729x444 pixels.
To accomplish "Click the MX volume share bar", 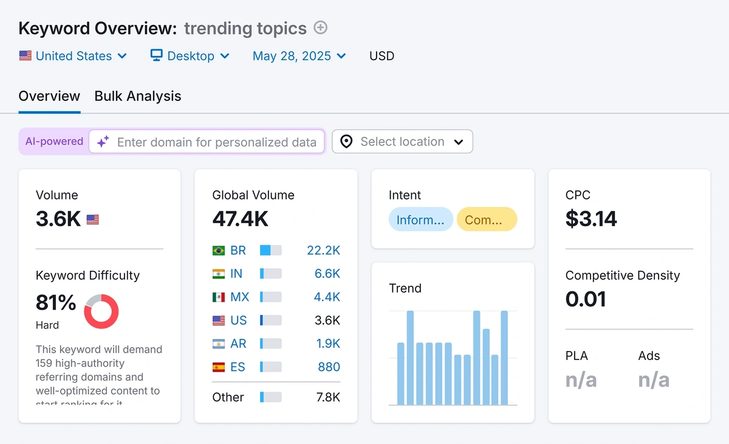I will click(x=271, y=297).
